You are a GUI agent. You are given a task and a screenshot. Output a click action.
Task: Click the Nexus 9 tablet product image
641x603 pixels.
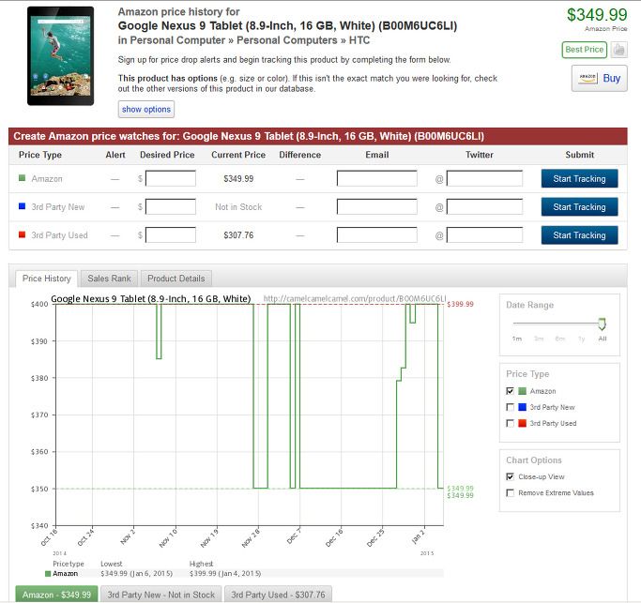(60, 56)
